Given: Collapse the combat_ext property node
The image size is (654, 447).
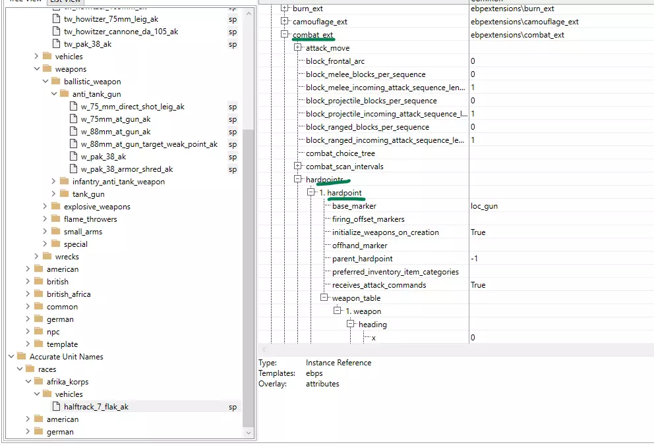Looking at the screenshot, I should 284,34.
